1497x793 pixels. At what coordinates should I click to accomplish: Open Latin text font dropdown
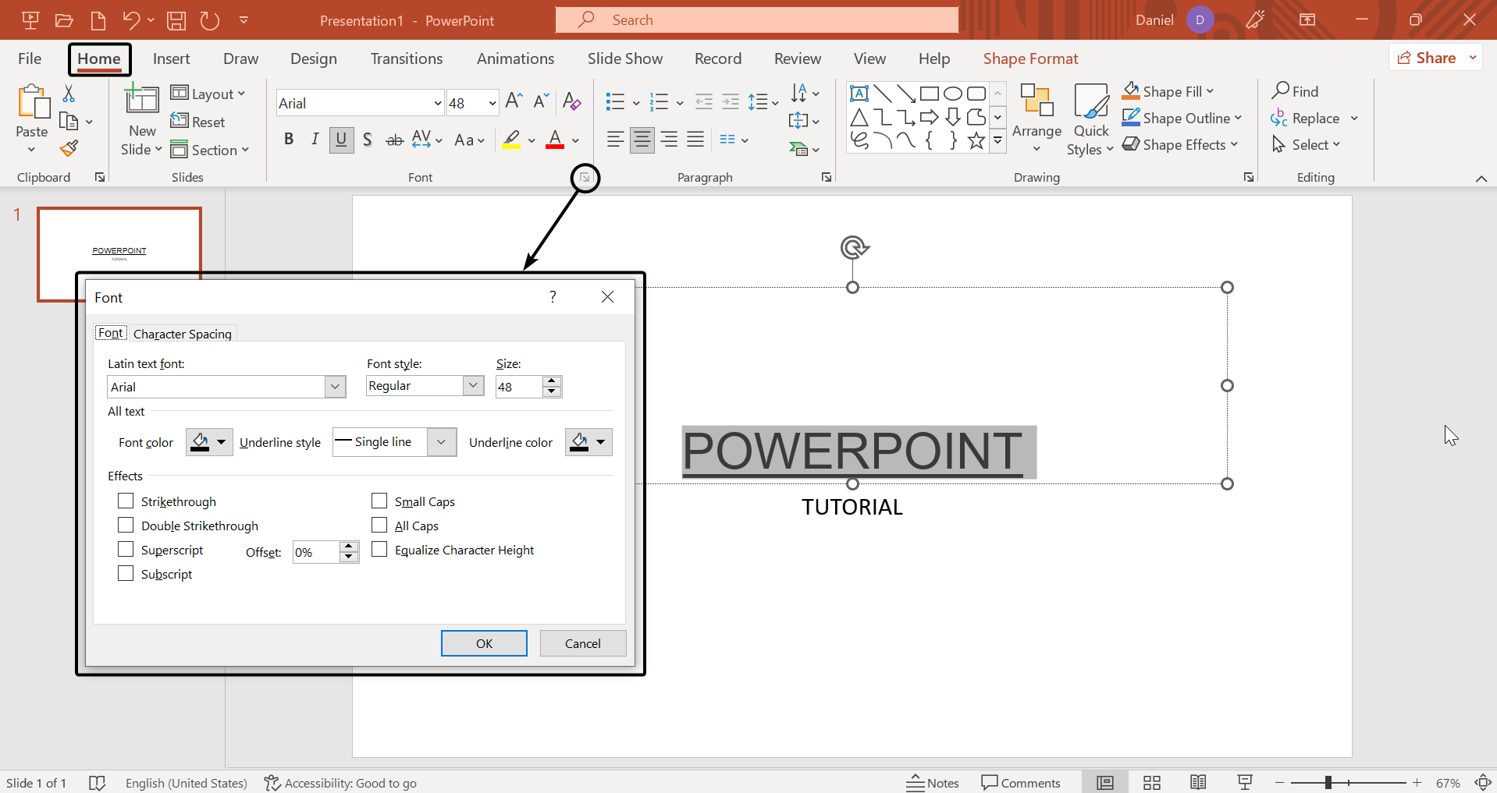tap(335, 387)
